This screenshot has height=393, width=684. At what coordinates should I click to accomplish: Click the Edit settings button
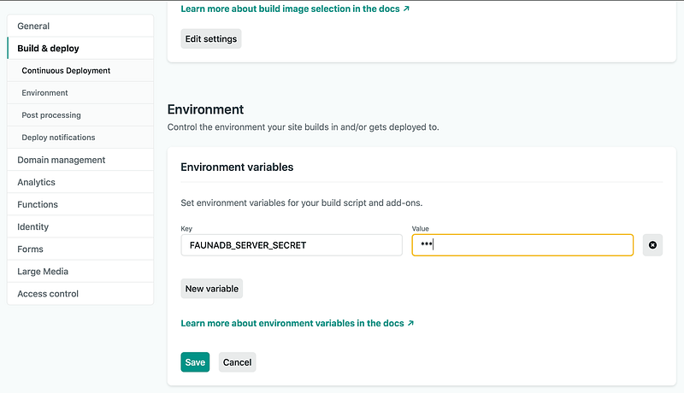point(211,38)
